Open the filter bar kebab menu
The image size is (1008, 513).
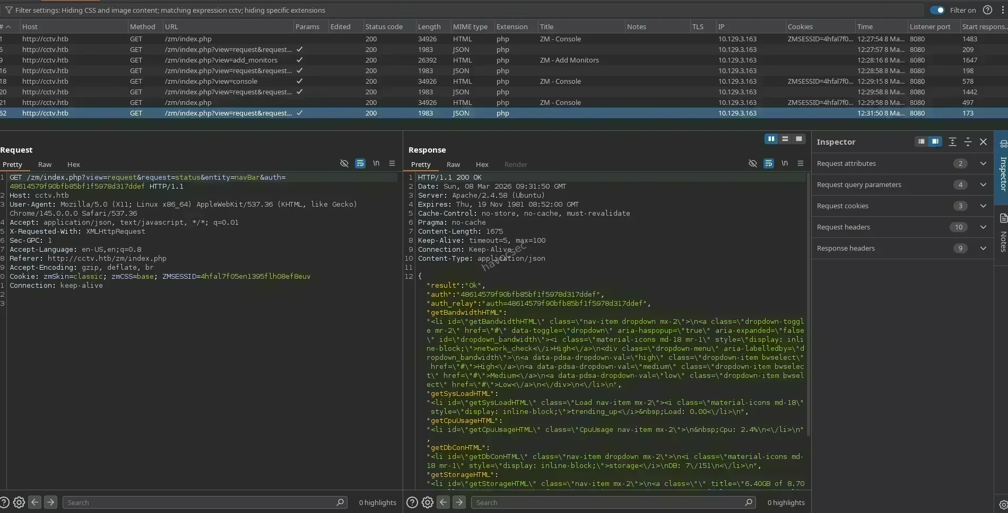pos(1003,10)
